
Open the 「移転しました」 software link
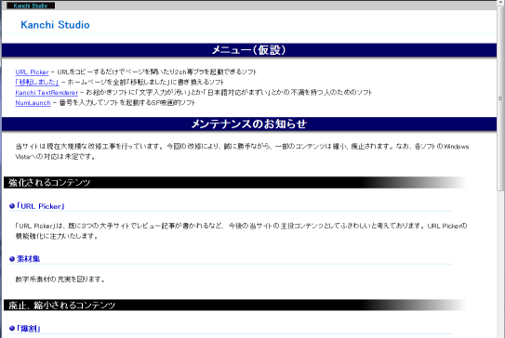pyautogui.click(x=37, y=82)
